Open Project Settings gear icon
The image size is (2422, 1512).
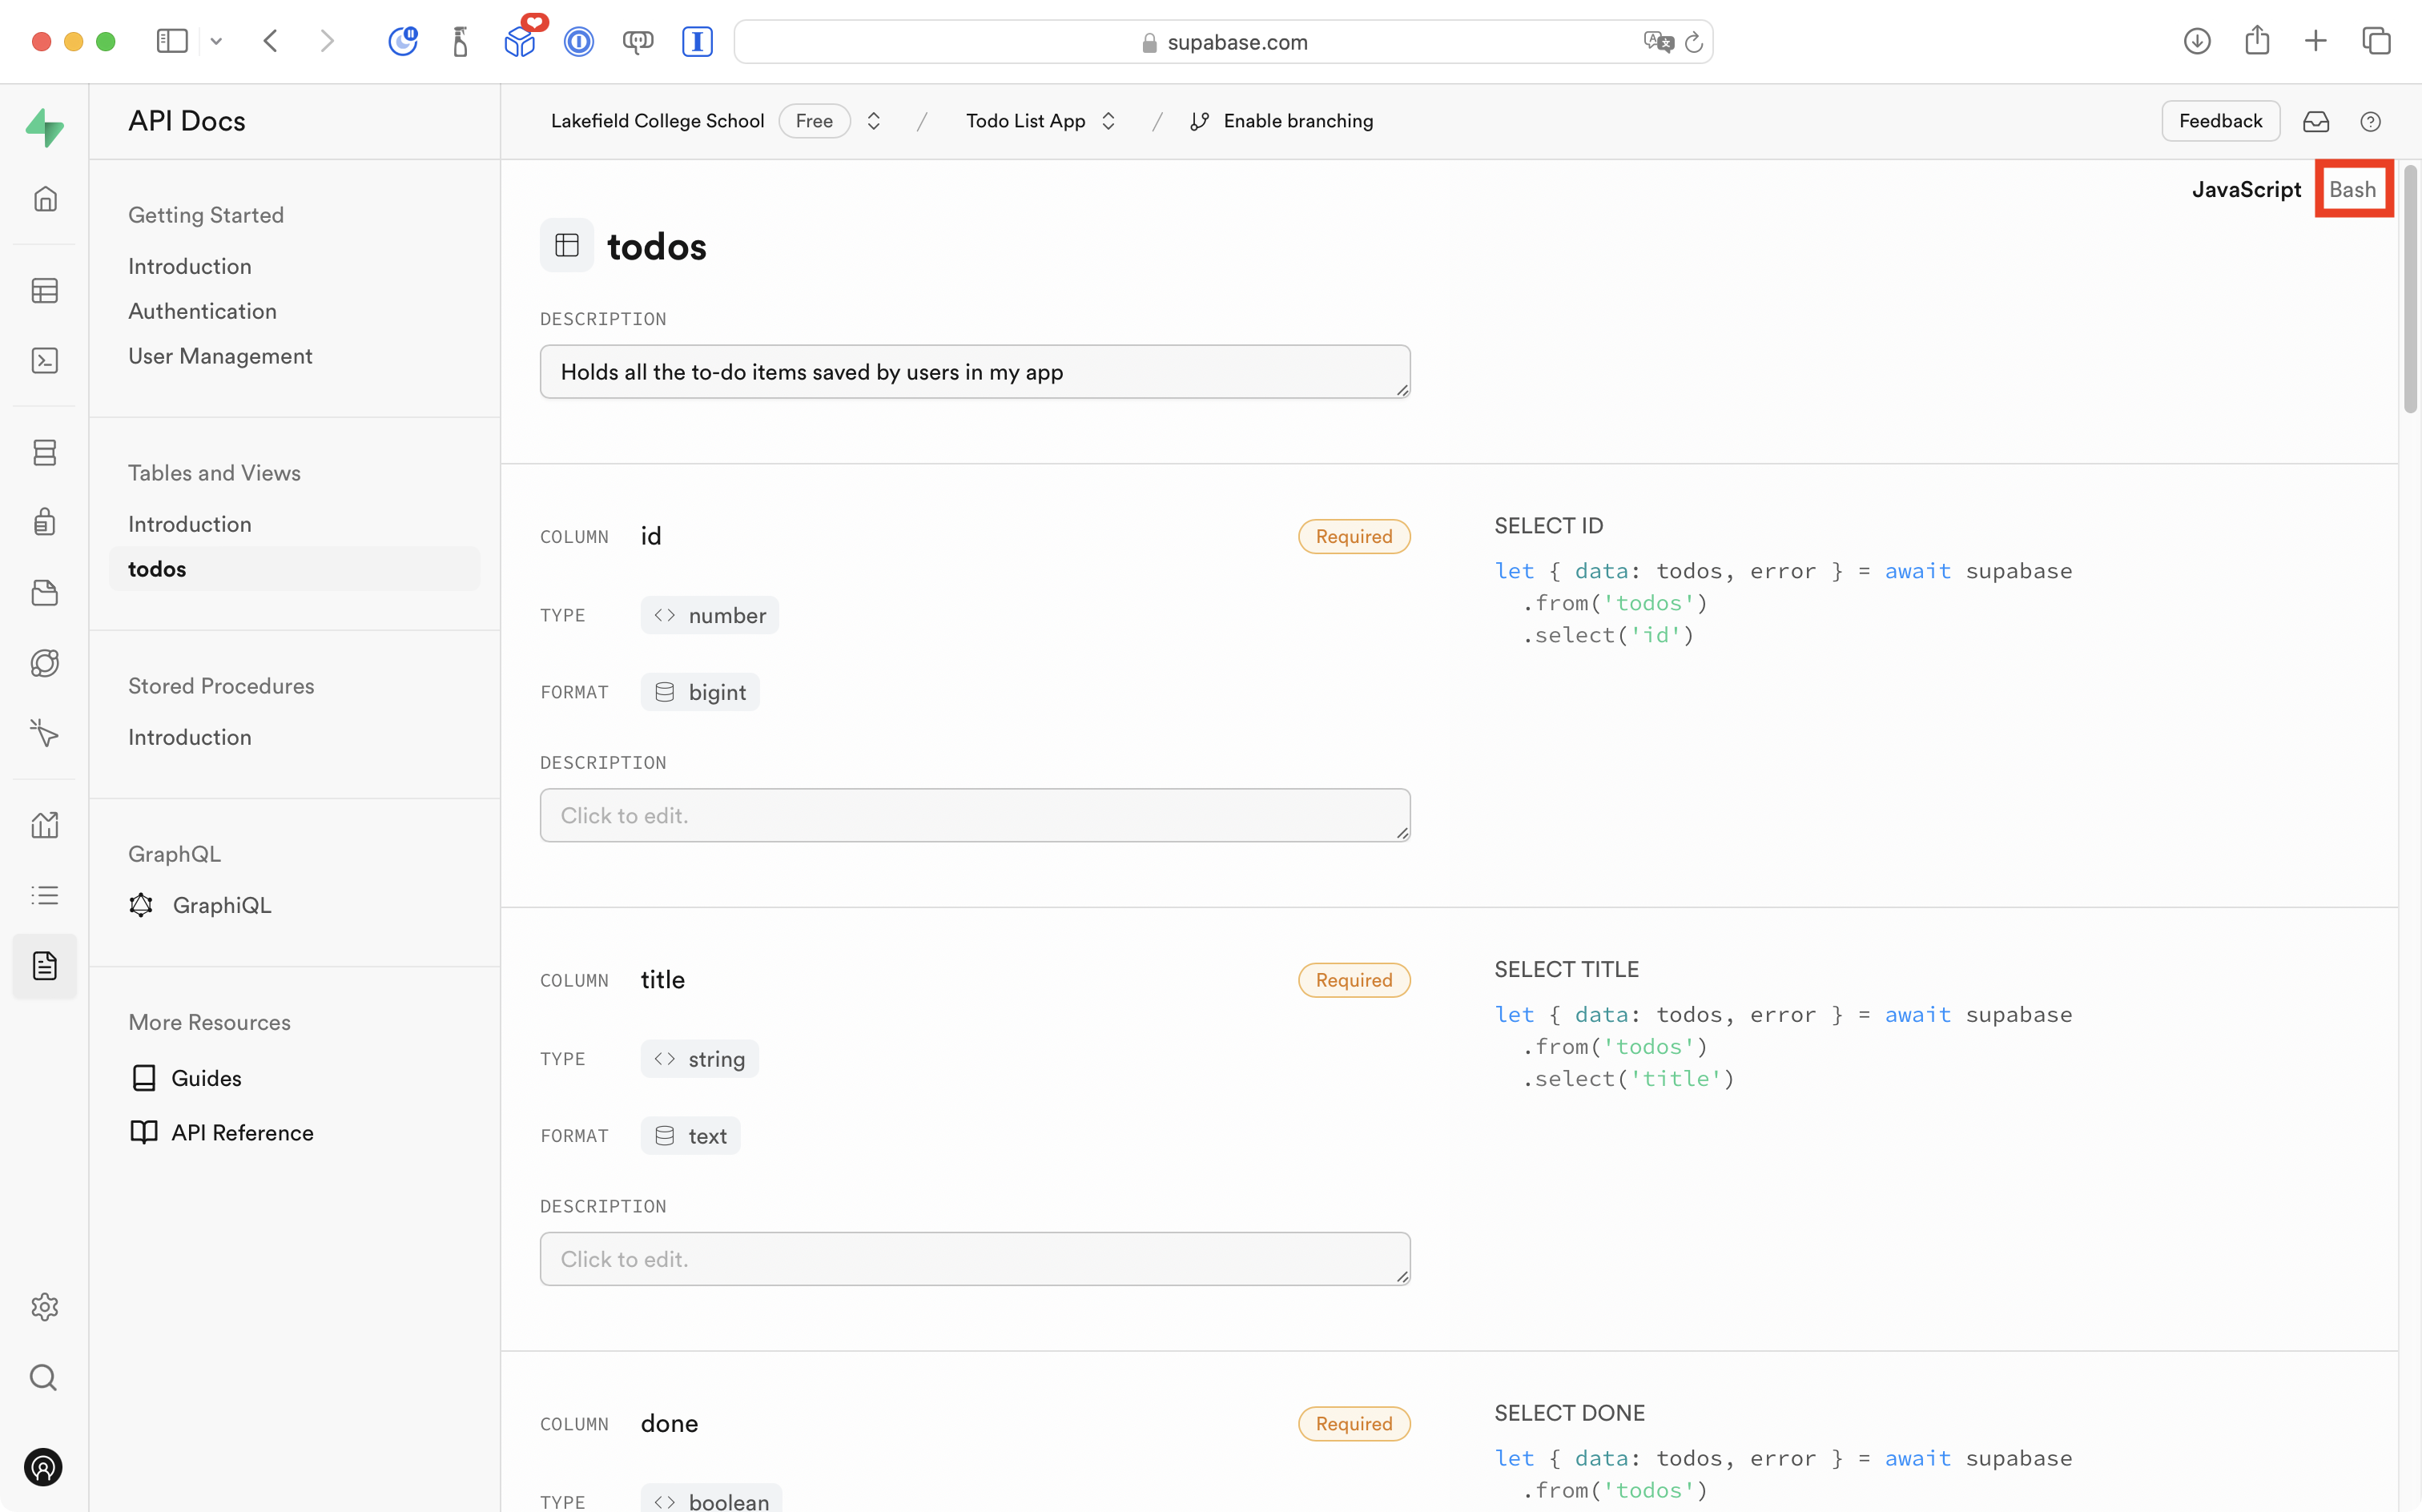pyautogui.click(x=45, y=1307)
